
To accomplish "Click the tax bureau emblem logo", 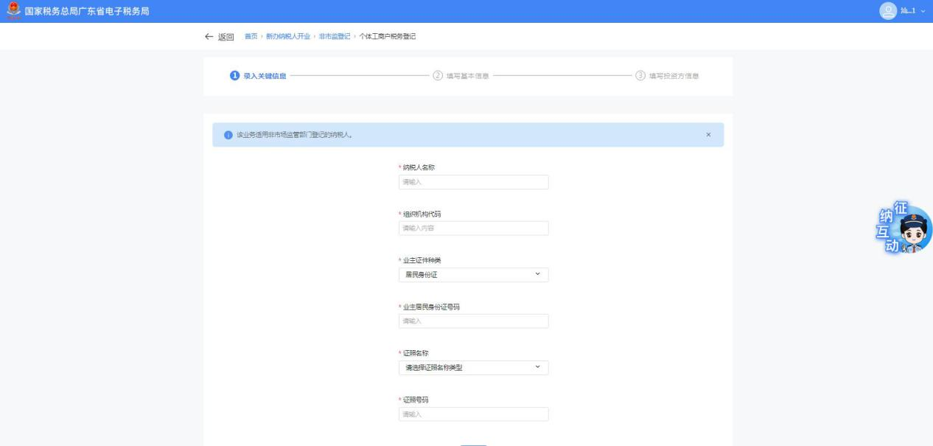I will click(11, 10).
